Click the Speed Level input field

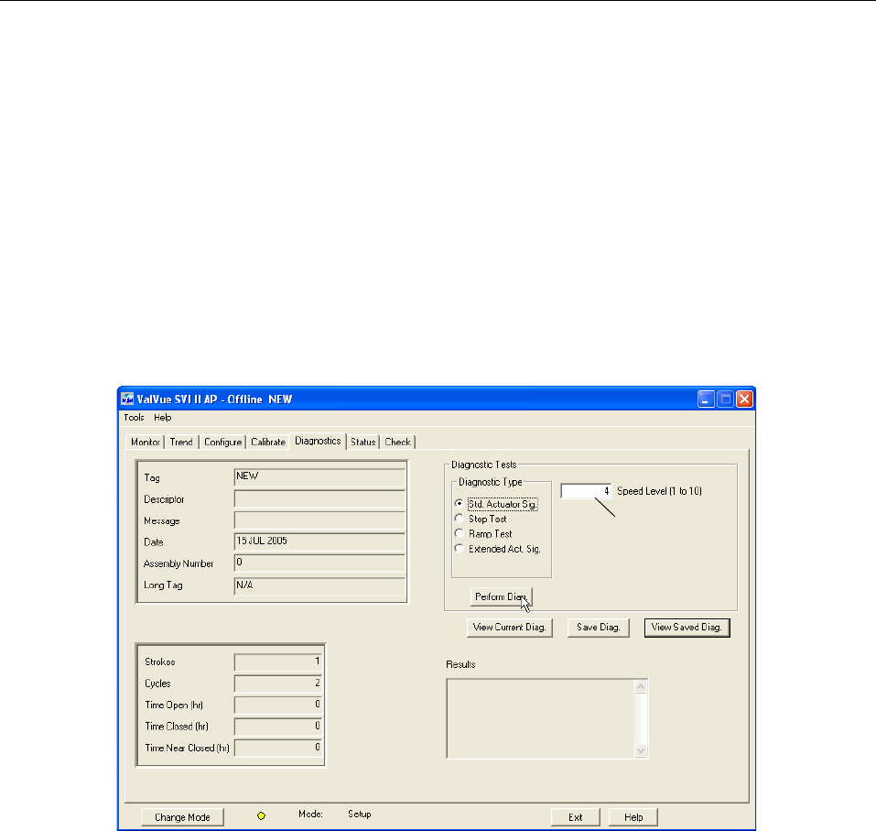(x=586, y=491)
